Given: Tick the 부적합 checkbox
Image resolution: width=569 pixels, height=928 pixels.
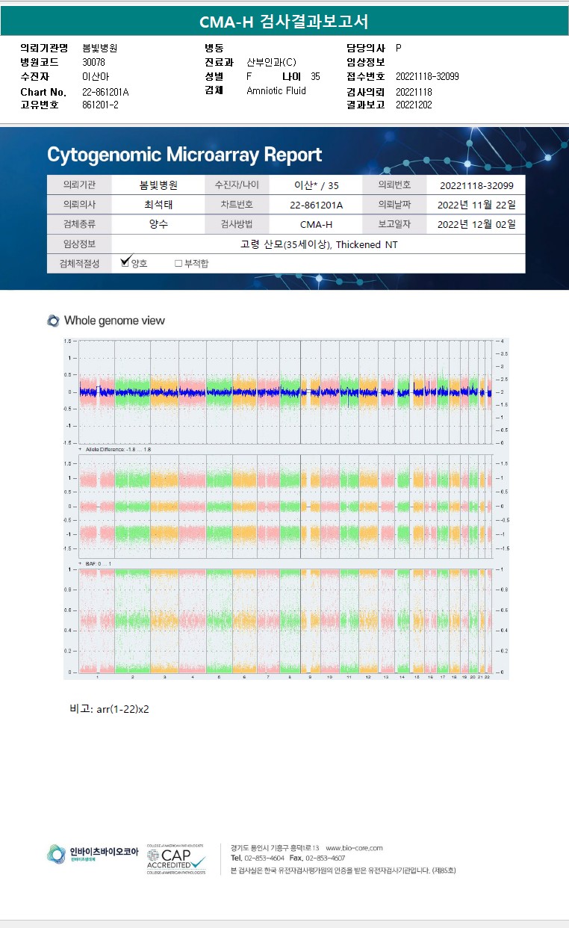Looking at the screenshot, I should [x=178, y=264].
